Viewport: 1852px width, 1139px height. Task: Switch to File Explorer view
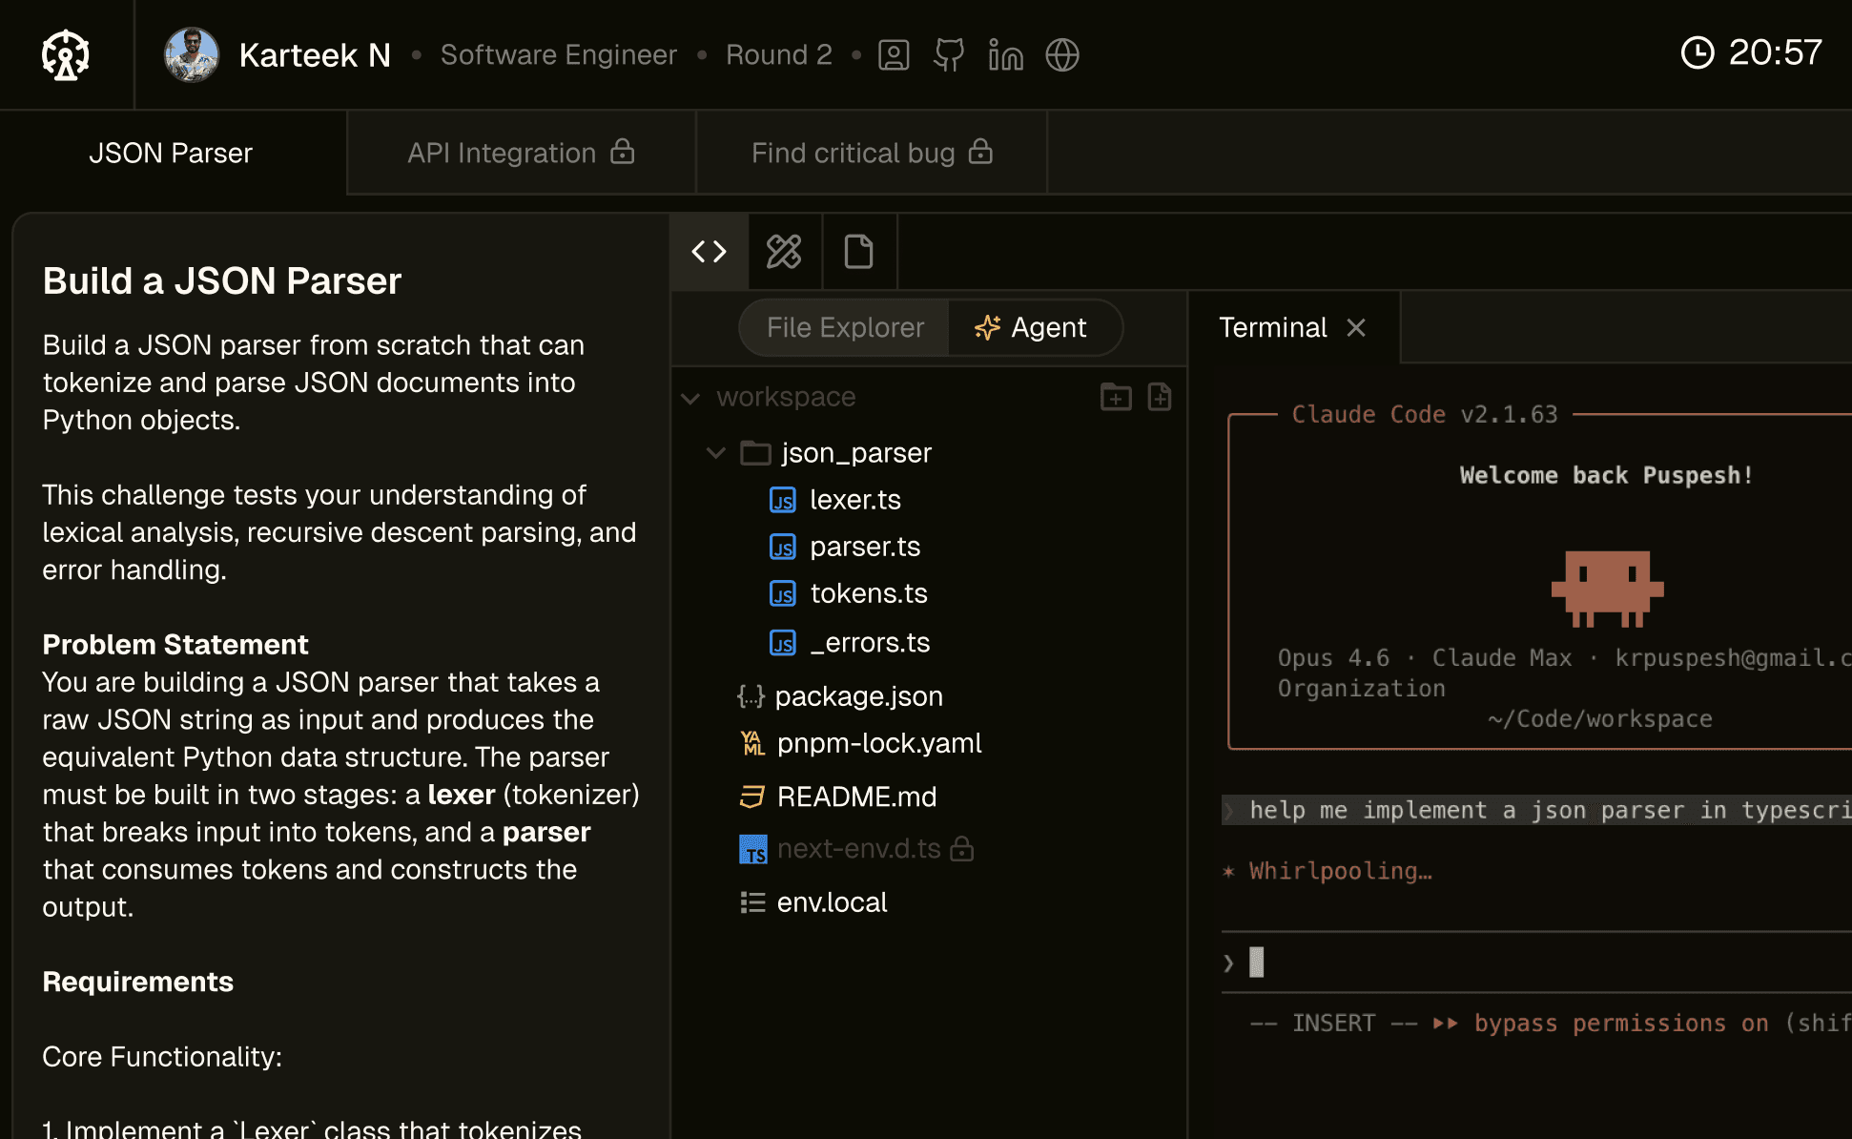coord(845,327)
